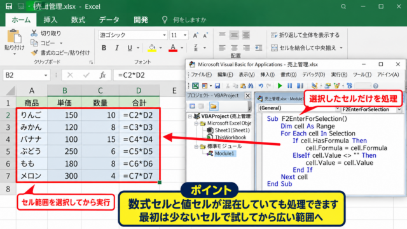This screenshot has height=229, width=407.
Task: Run macro with the green Play icon
Action: point(280,86)
